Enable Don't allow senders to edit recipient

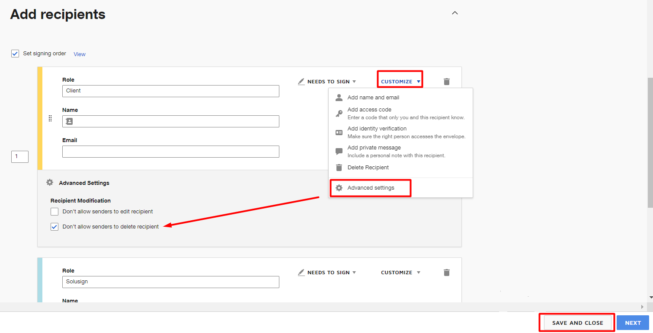(x=54, y=211)
